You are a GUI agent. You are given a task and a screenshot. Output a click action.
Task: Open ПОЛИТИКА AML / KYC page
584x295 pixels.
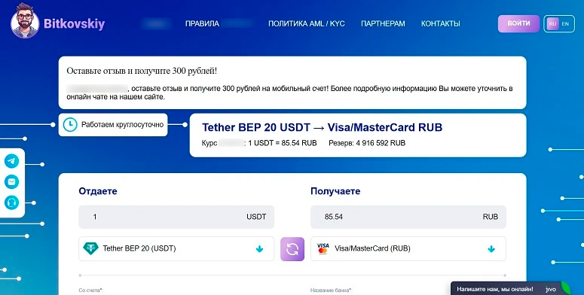pyautogui.click(x=307, y=23)
